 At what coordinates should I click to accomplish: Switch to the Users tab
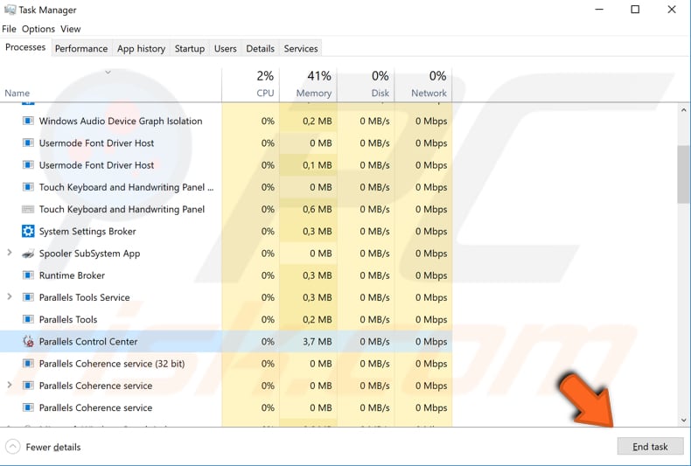point(225,48)
